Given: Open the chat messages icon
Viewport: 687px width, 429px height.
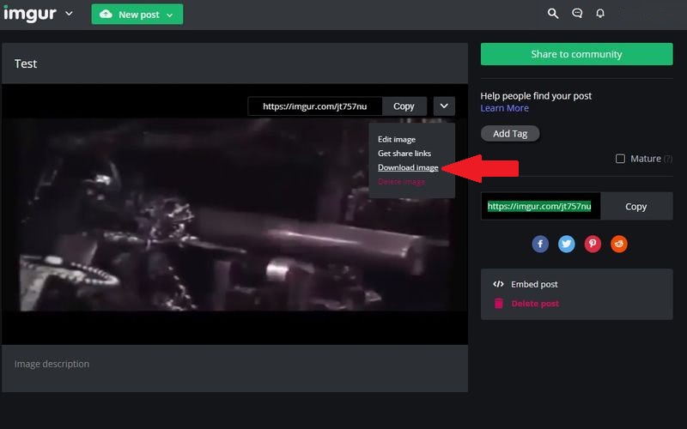Looking at the screenshot, I should pyautogui.click(x=577, y=14).
